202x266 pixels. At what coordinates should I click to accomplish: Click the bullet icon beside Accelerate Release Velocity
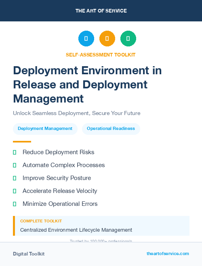pos(15,191)
